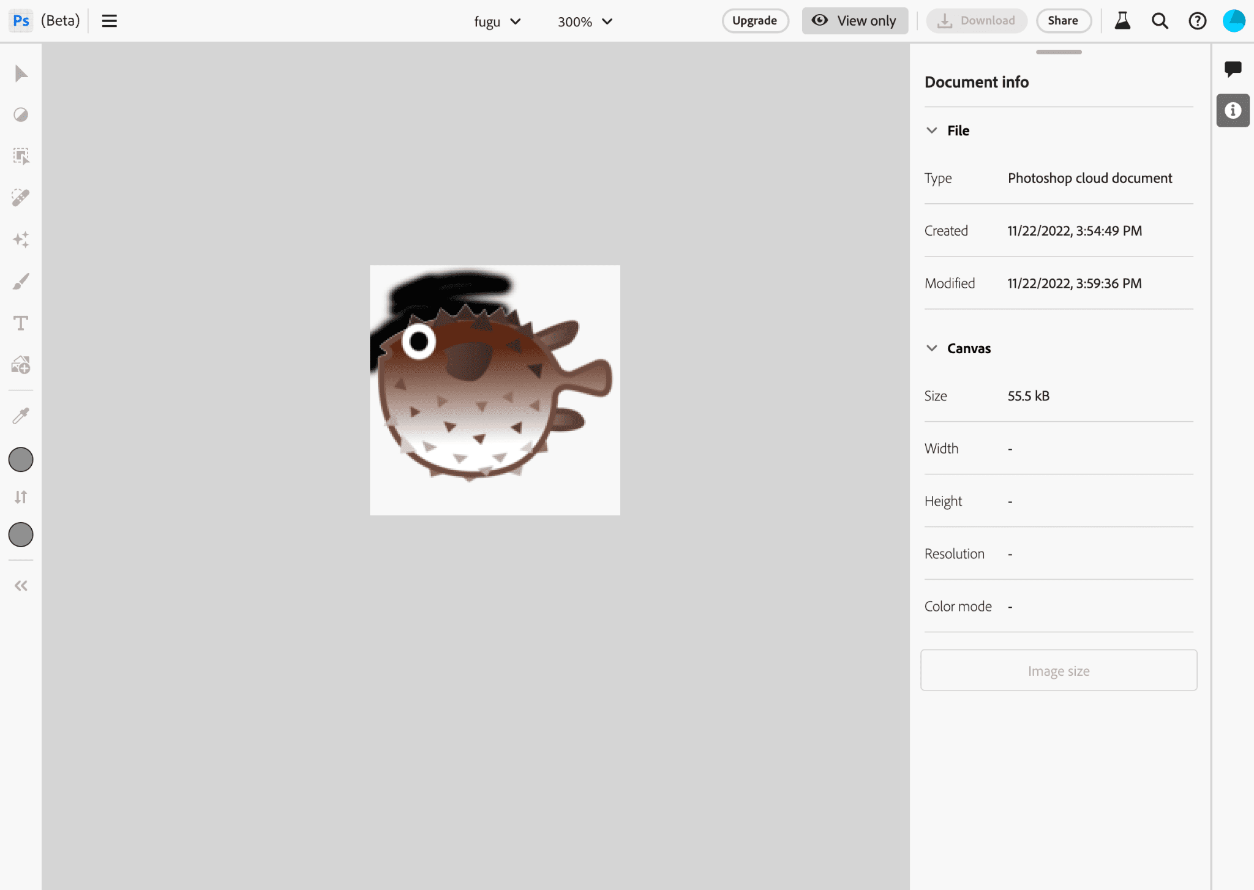
Task: Select the Healing Brush tool
Action: tap(21, 198)
